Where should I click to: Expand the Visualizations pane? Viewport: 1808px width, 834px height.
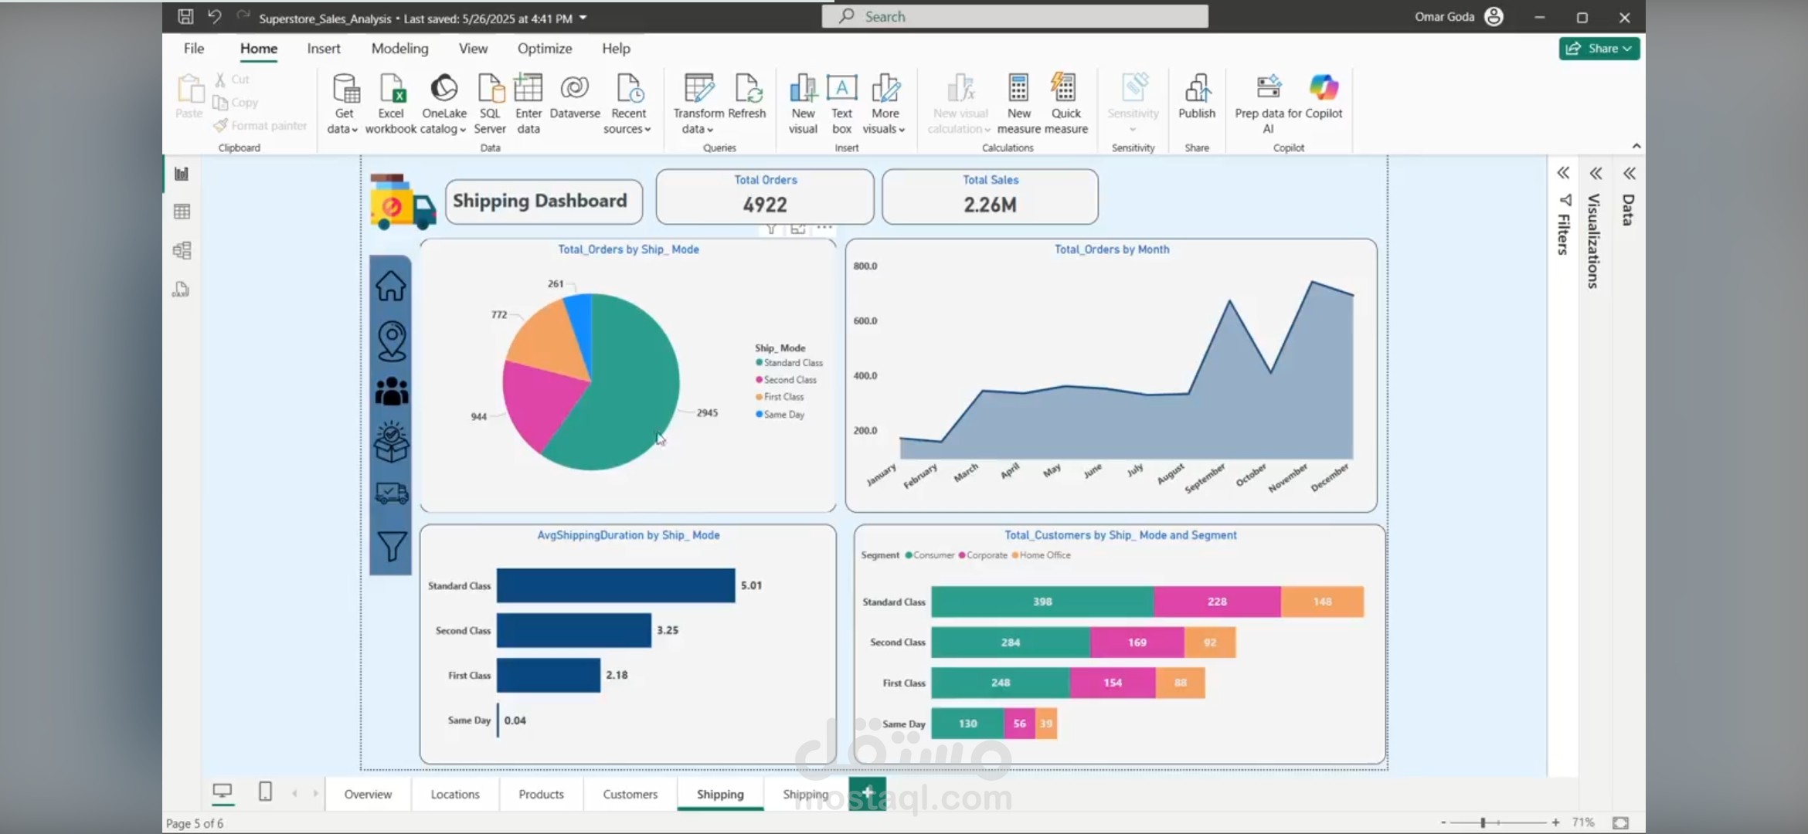pyautogui.click(x=1596, y=173)
